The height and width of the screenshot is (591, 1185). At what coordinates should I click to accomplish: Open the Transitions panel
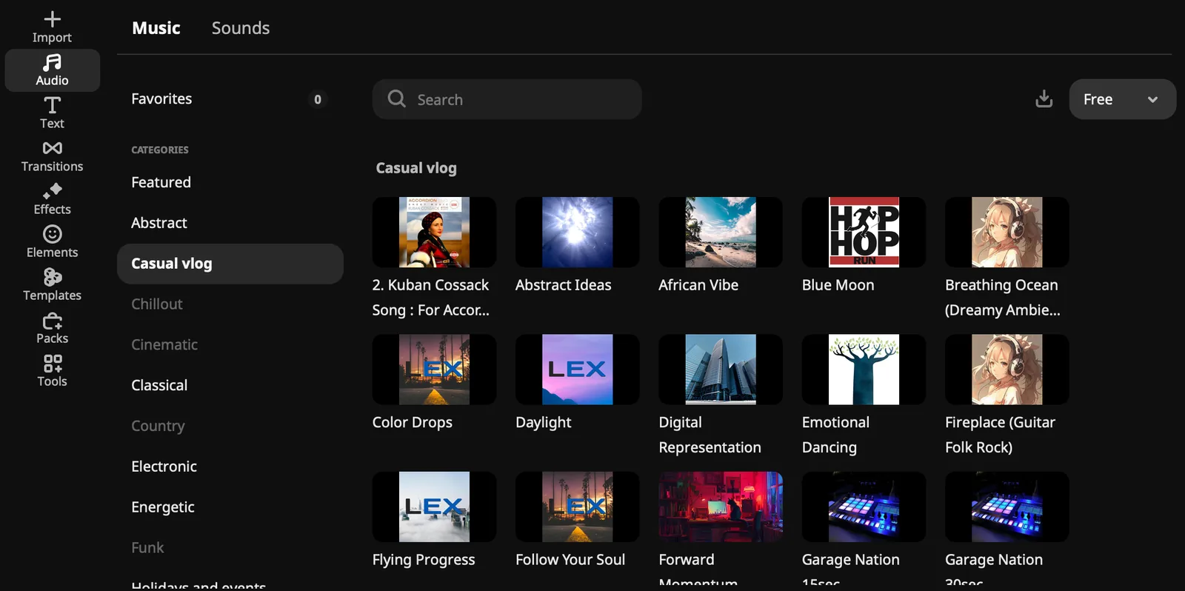tap(52, 156)
